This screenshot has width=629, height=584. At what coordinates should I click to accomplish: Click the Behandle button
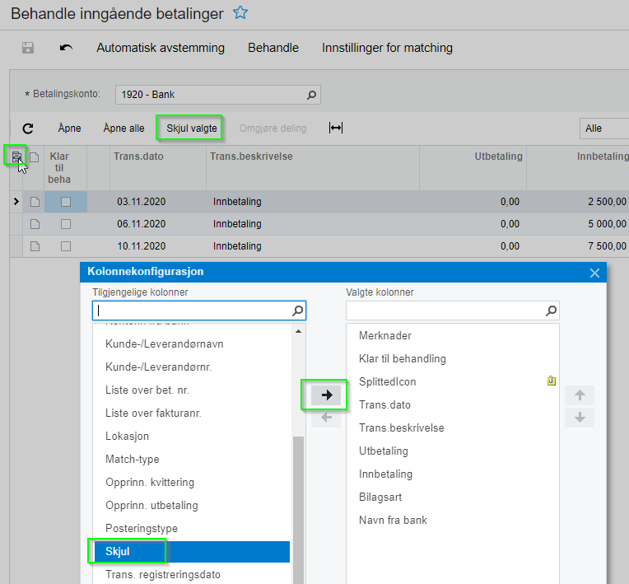point(273,48)
